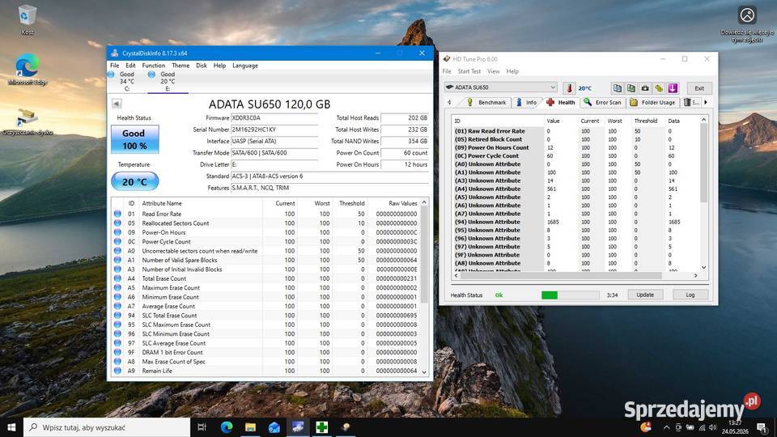Open the View menu in HD Tune
Image resolution: width=777 pixels, height=437 pixels.
tap(494, 71)
